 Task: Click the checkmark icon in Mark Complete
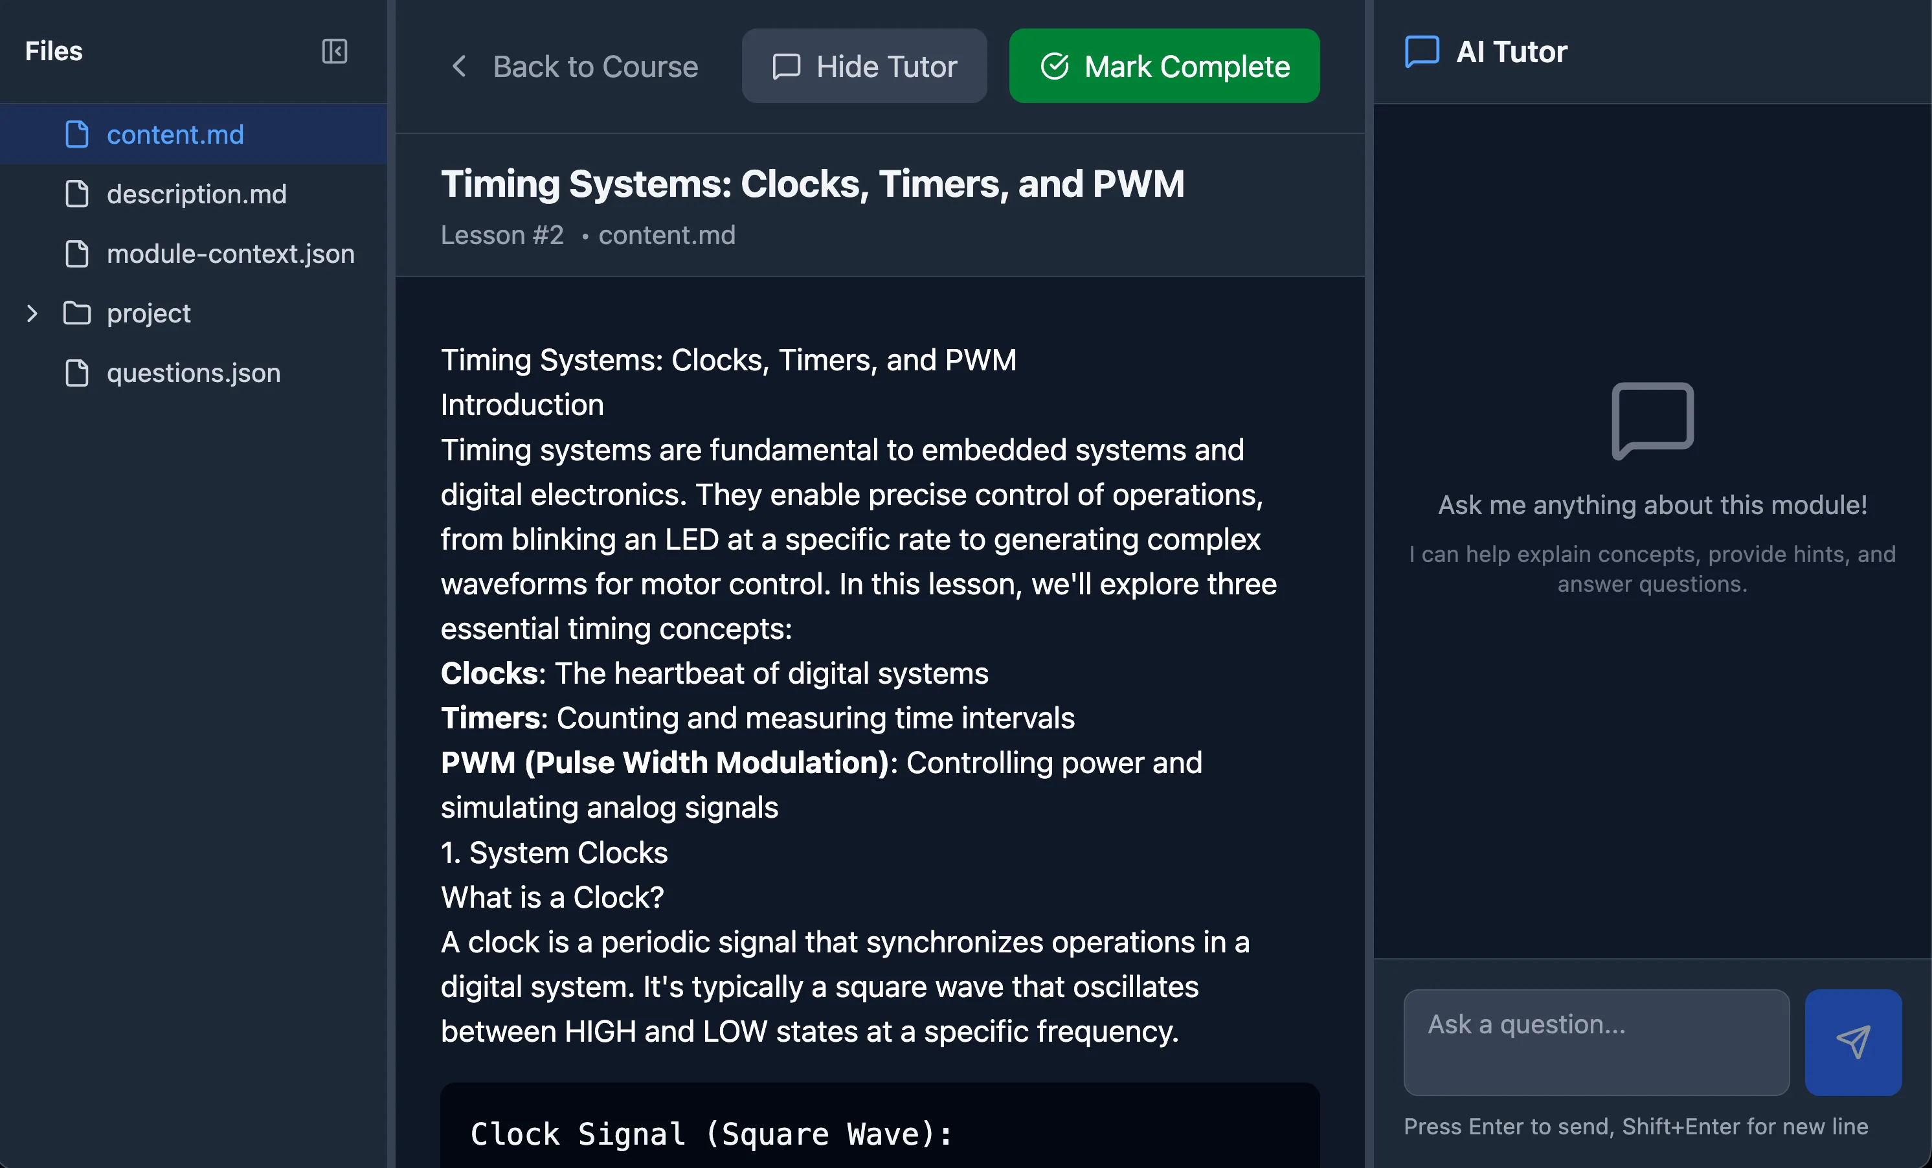1055,67
